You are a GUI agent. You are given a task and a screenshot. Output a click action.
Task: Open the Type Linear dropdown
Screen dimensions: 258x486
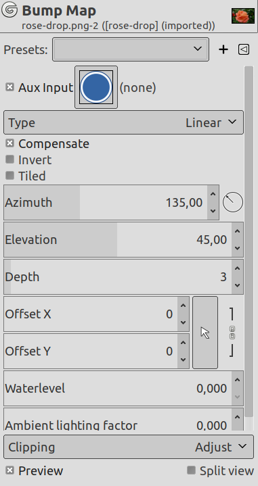pyautogui.click(x=123, y=122)
